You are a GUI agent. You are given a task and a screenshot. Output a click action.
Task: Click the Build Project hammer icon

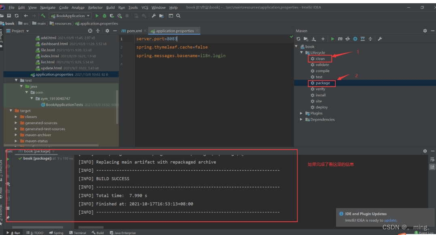coord(43,16)
